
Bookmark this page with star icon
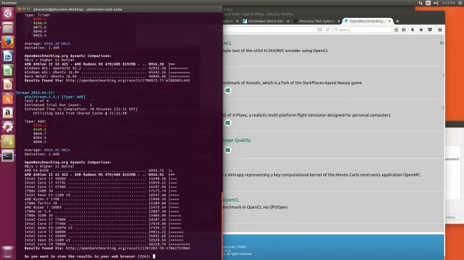click(x=396, y=29)
